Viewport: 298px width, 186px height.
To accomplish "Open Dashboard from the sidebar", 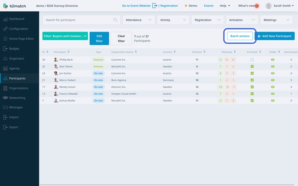I will 16,19.
